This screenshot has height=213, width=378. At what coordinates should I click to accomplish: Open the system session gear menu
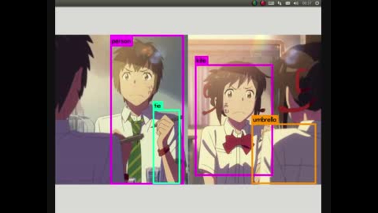tap(317, 3)
